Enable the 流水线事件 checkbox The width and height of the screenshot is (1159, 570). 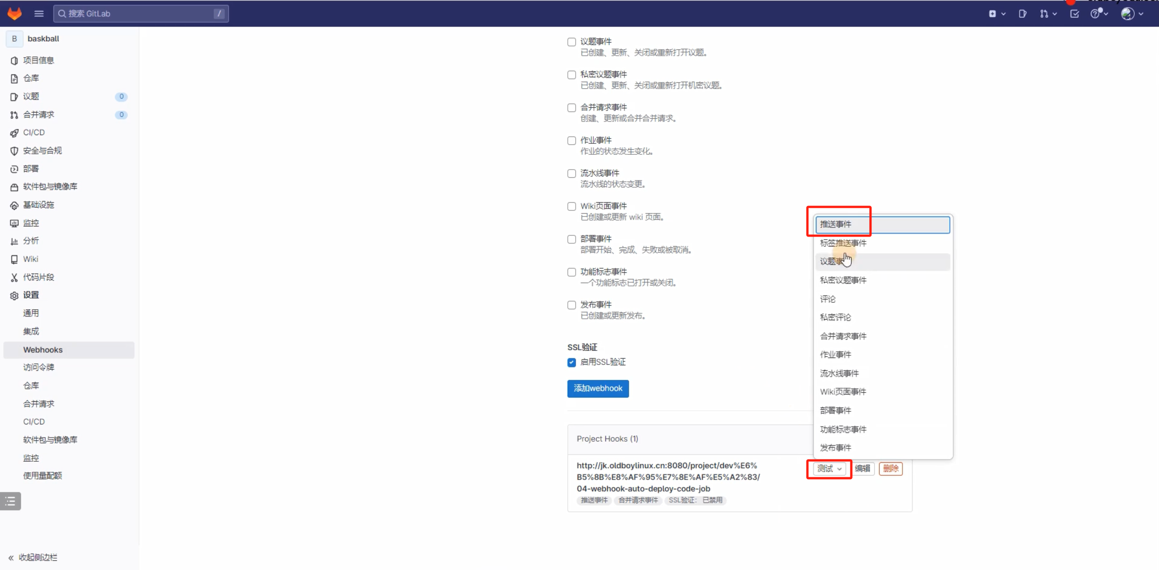pyautogui.click(x=571, y=174)
